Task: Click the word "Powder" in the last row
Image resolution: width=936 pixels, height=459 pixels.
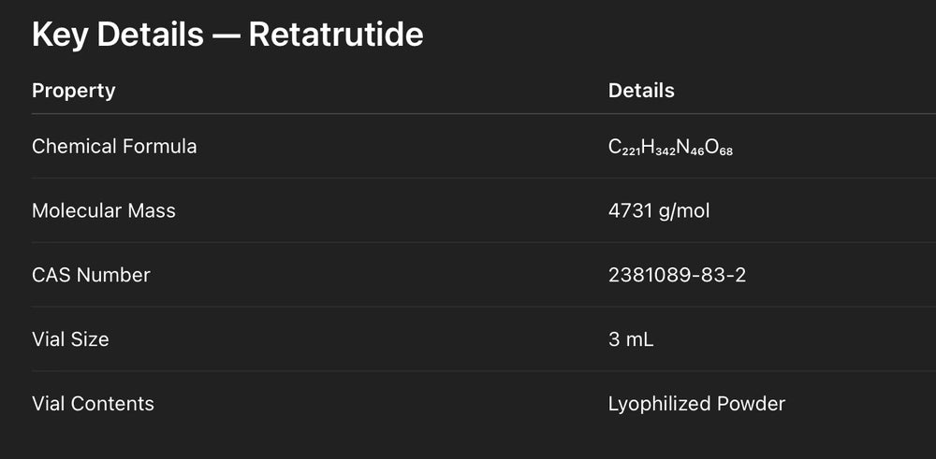Action: 751,404
